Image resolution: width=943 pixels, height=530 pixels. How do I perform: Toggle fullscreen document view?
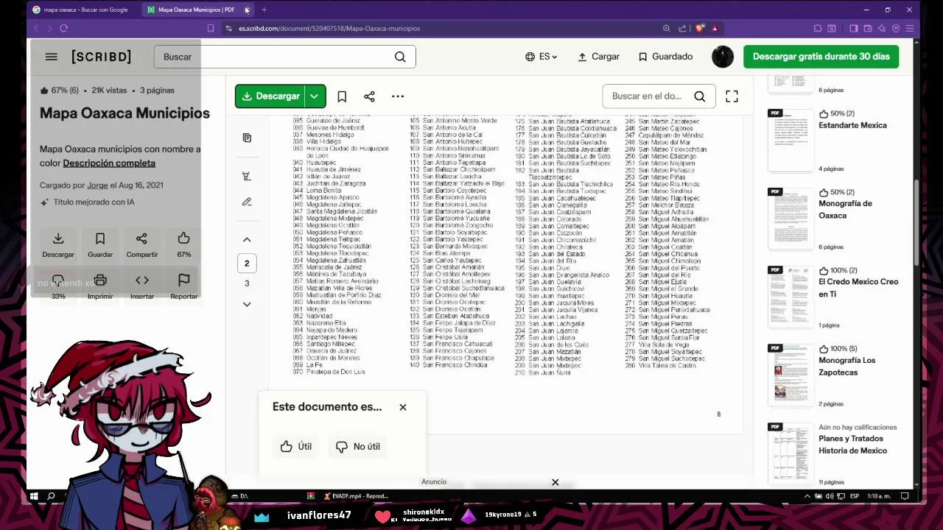click(732, 96)
